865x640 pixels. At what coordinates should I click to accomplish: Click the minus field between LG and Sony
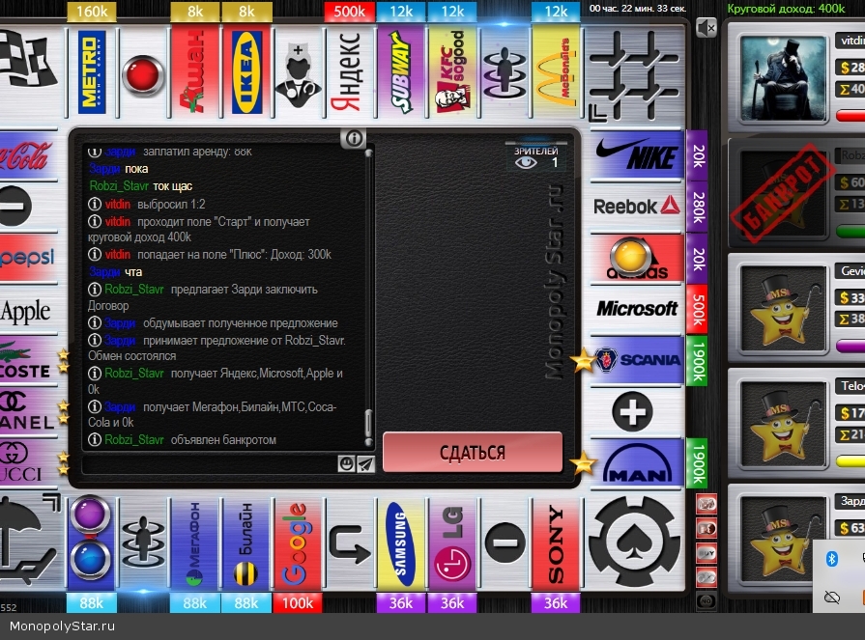[x=505, y=544]
